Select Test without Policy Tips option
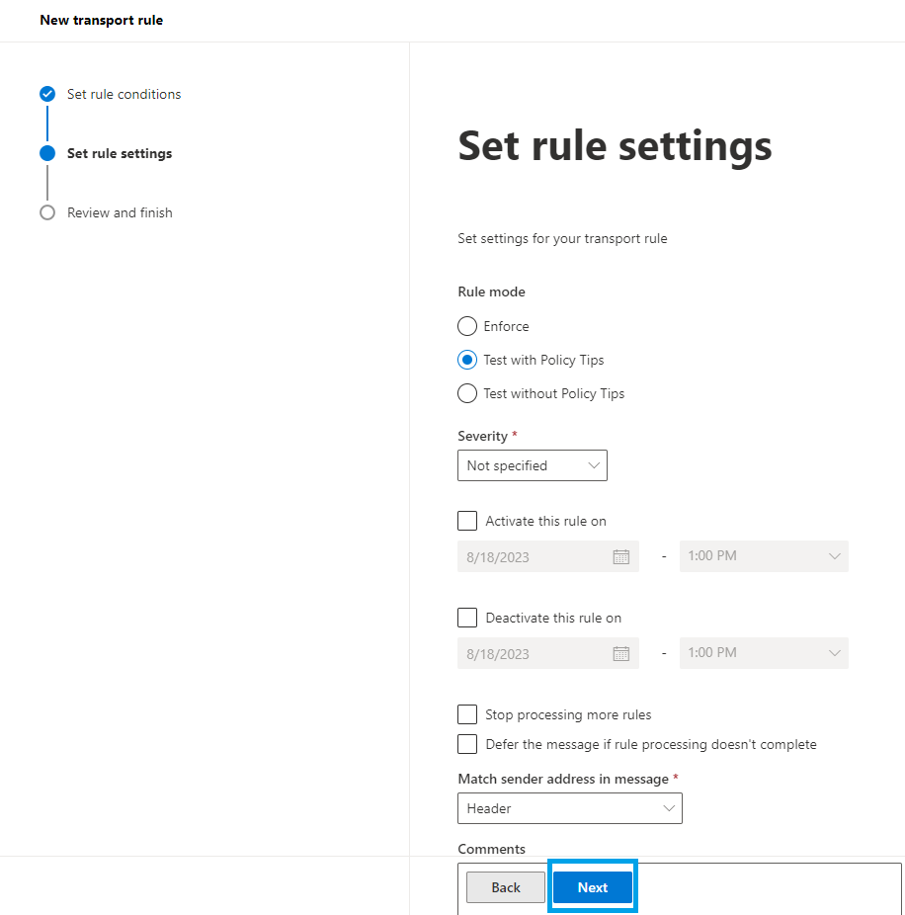The width and height of the screenshot is (905, 915). pos(466,393)
